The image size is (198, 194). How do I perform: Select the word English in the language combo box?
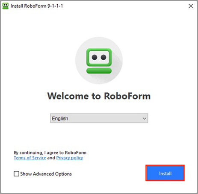click(60, 118)
